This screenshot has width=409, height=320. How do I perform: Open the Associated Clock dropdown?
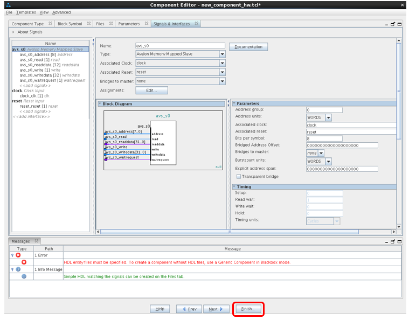coord(222,63)
